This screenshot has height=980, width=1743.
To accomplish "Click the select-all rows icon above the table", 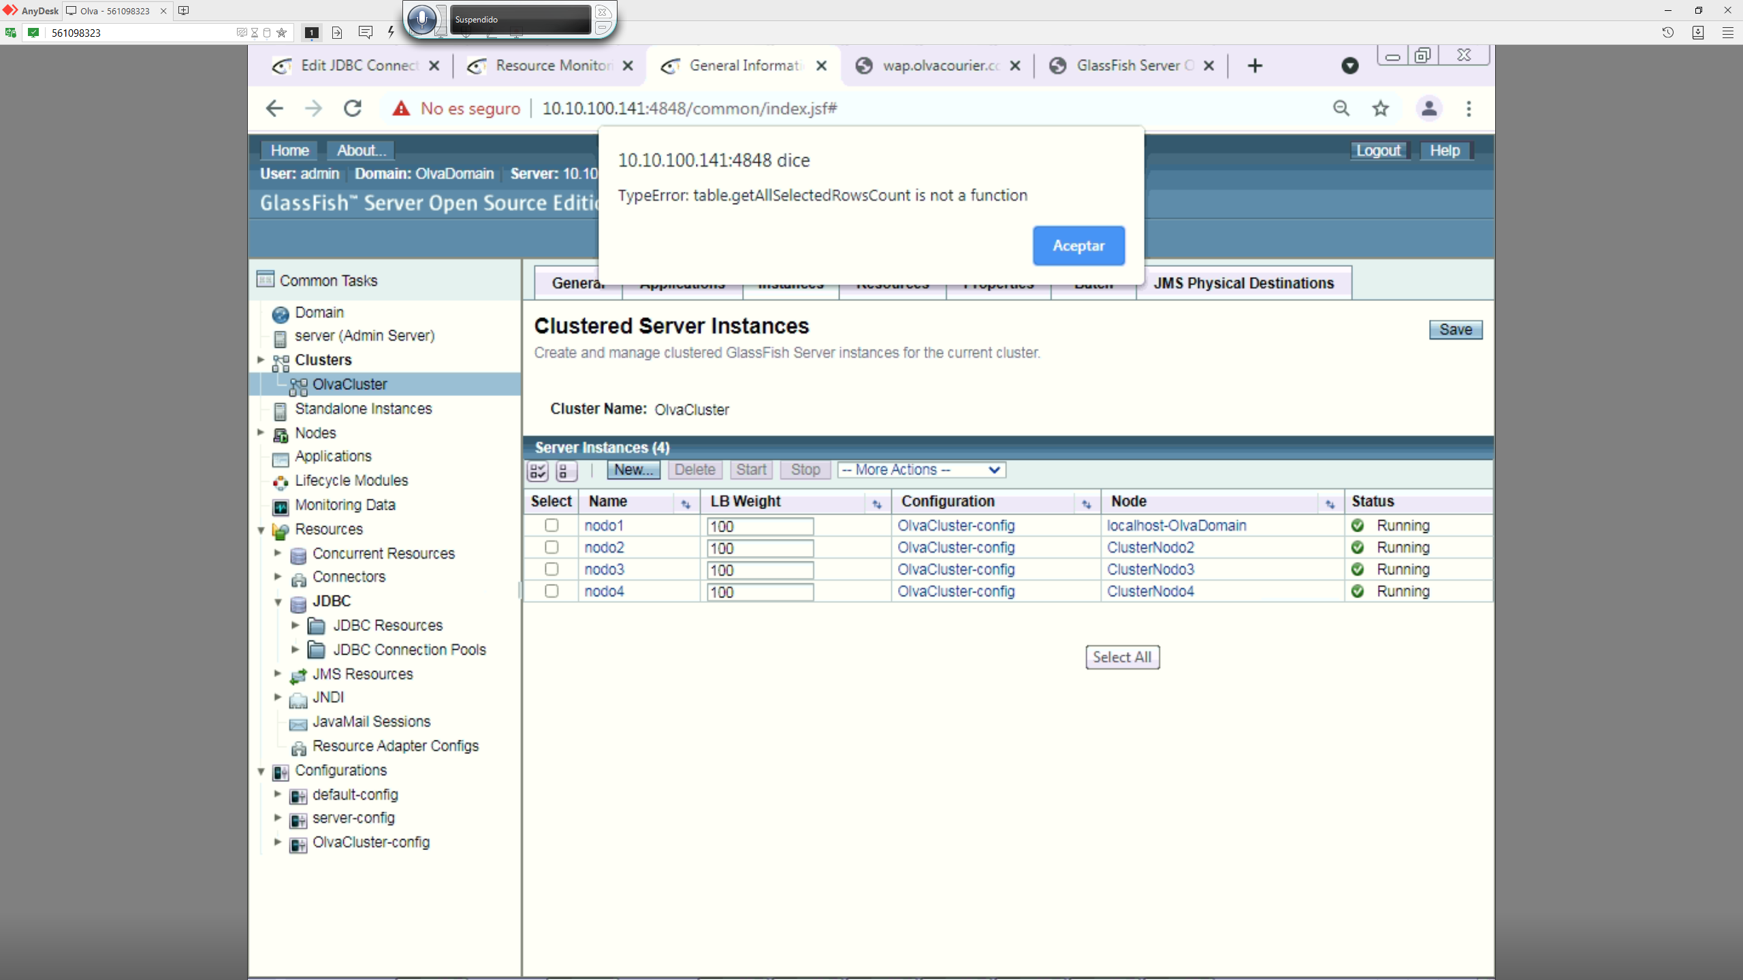I will [537, 470].
